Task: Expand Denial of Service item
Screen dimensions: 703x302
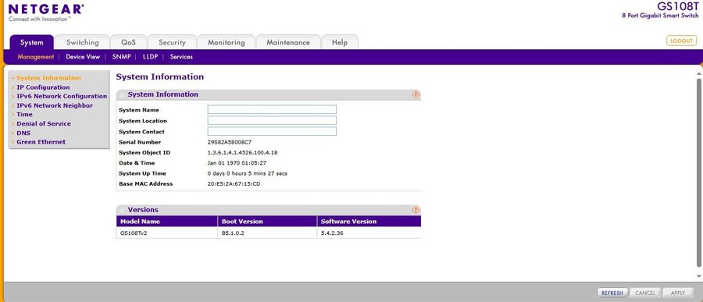Action: coord(44,123)
